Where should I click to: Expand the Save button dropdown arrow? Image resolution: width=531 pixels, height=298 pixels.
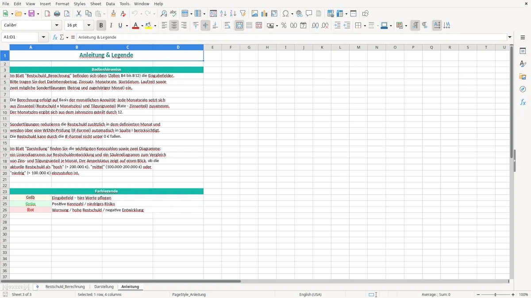coord(38,14)
